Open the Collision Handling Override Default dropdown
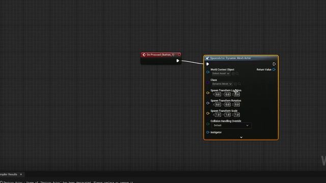This screenshot has width=326, height=183. point(231,126)
